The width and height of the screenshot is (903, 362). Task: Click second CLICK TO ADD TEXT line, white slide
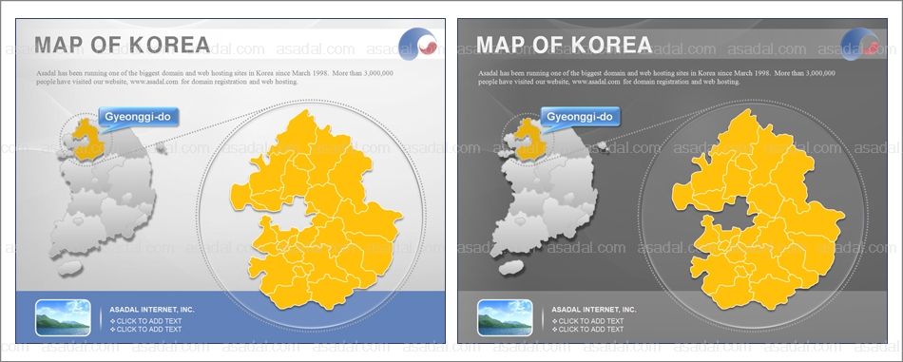point(145,329)
